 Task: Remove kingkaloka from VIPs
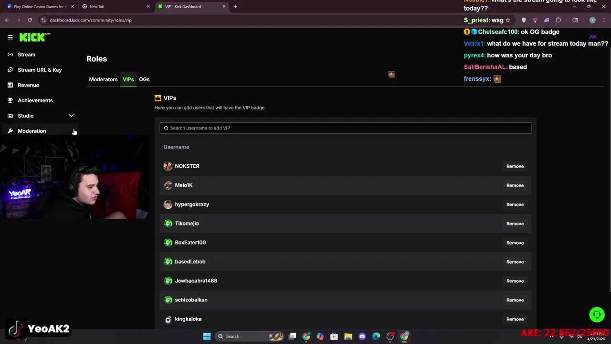tap(515, 319)
